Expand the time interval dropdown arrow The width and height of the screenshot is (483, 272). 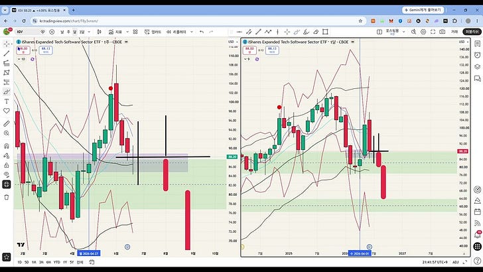[x=89, y=32]
